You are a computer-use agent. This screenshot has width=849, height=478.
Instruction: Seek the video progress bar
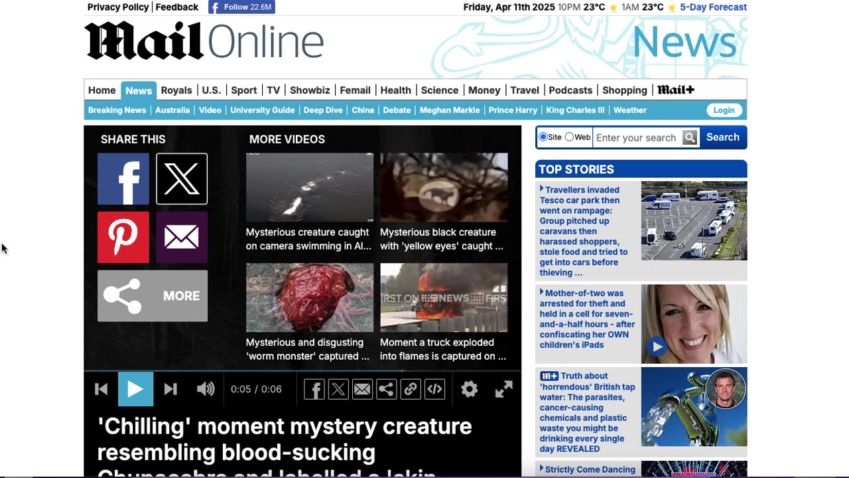pos(302,370)
